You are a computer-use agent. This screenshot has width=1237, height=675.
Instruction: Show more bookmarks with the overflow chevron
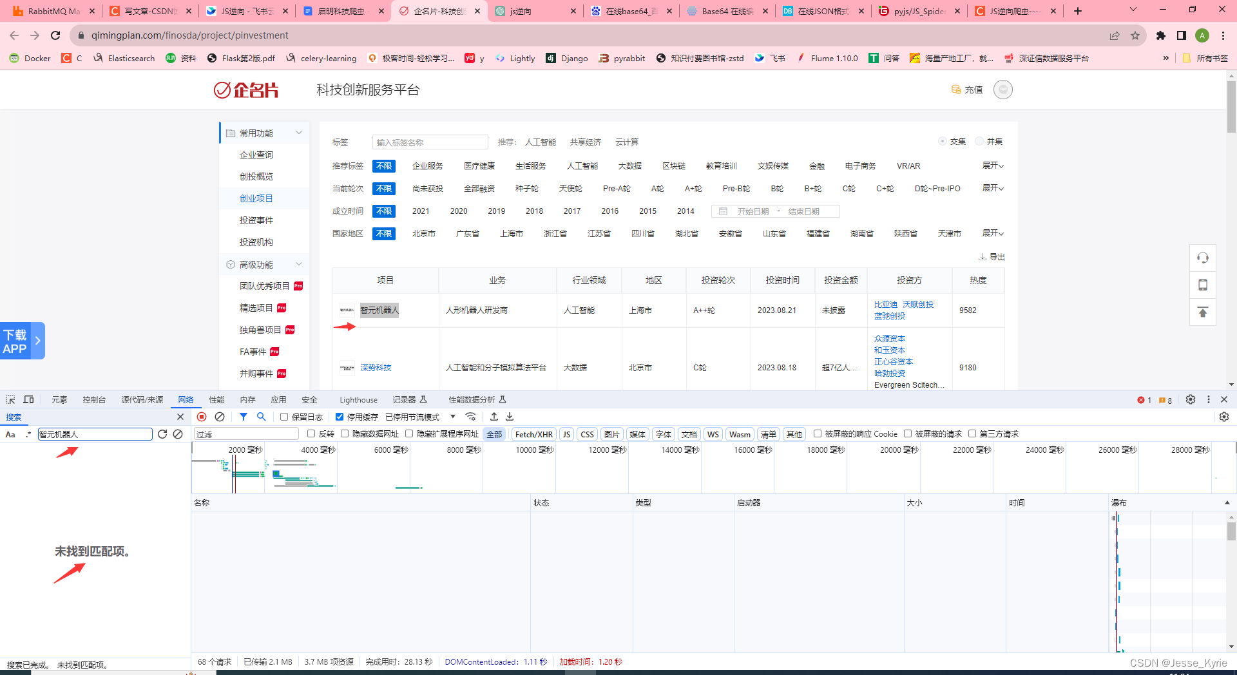coord(1165,58)
